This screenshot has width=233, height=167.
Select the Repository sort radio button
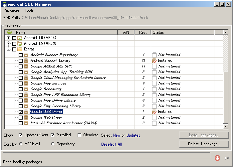coord(53,144)
